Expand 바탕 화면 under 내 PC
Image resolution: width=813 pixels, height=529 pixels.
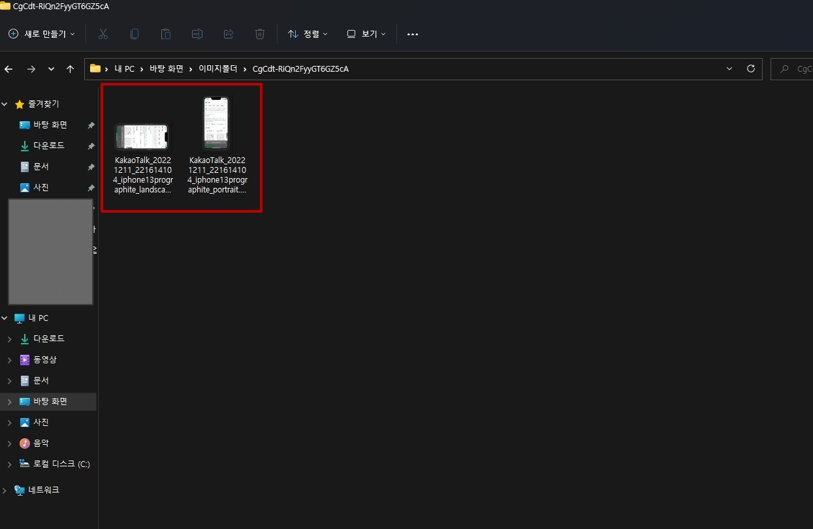click(9, 402)
